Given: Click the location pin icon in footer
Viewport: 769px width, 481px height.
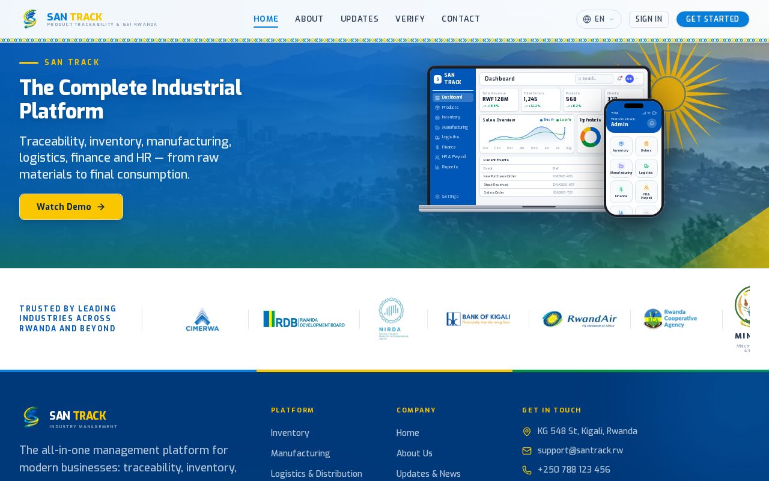Looking at the screenshot, I should (x=527, y=432).
